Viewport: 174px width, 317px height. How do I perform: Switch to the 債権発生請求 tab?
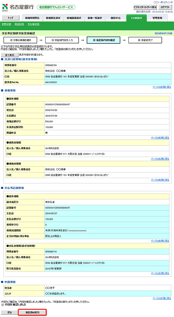(x=53, y=18)
